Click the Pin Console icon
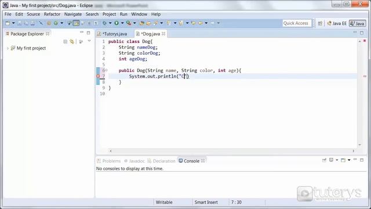The width and height of the screenshot is (371, 209). pyautogui.click(x=324, y=160)
